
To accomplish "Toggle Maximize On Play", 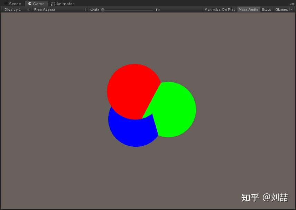I will coord(220,10).
